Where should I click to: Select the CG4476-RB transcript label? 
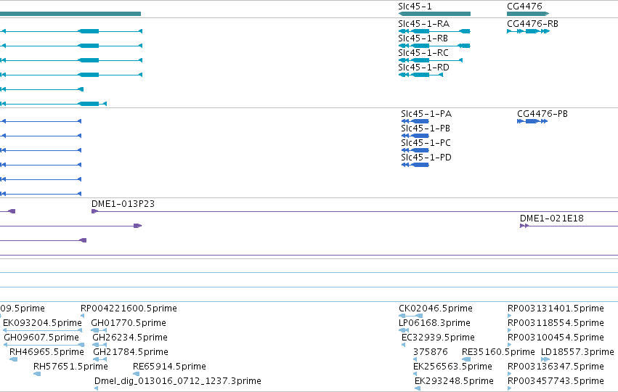532,24
